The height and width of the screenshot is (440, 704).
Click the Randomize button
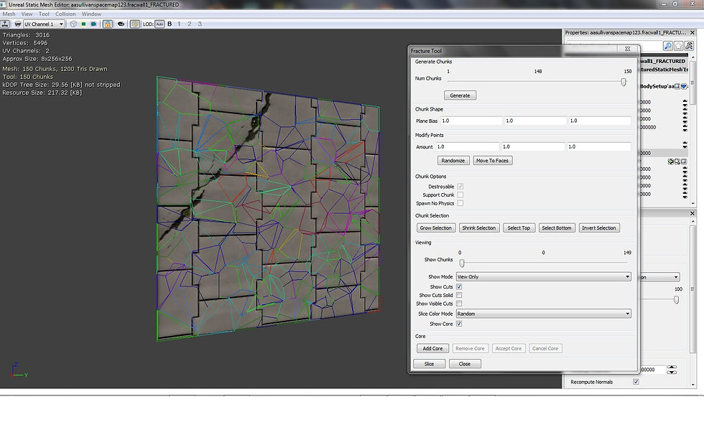[453, 161]
